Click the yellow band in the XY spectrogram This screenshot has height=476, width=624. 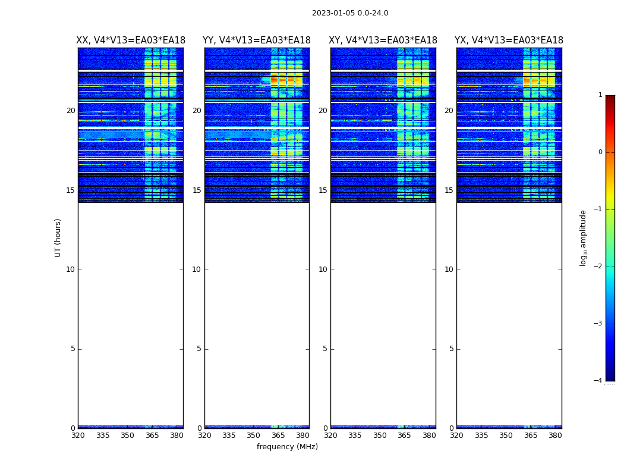(412, 80)
